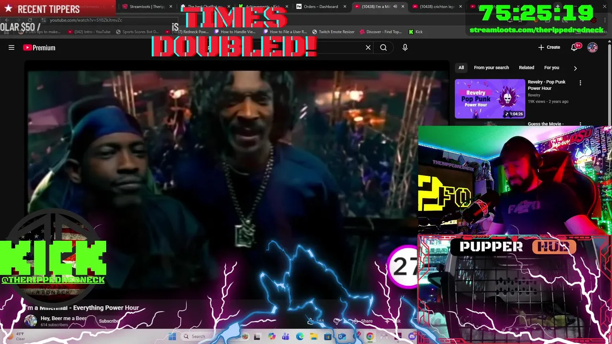Image resolution: width=612 pixels, height=344 pixels.
Task: Switch to the Streamloots browser tab
Action: 147,7
